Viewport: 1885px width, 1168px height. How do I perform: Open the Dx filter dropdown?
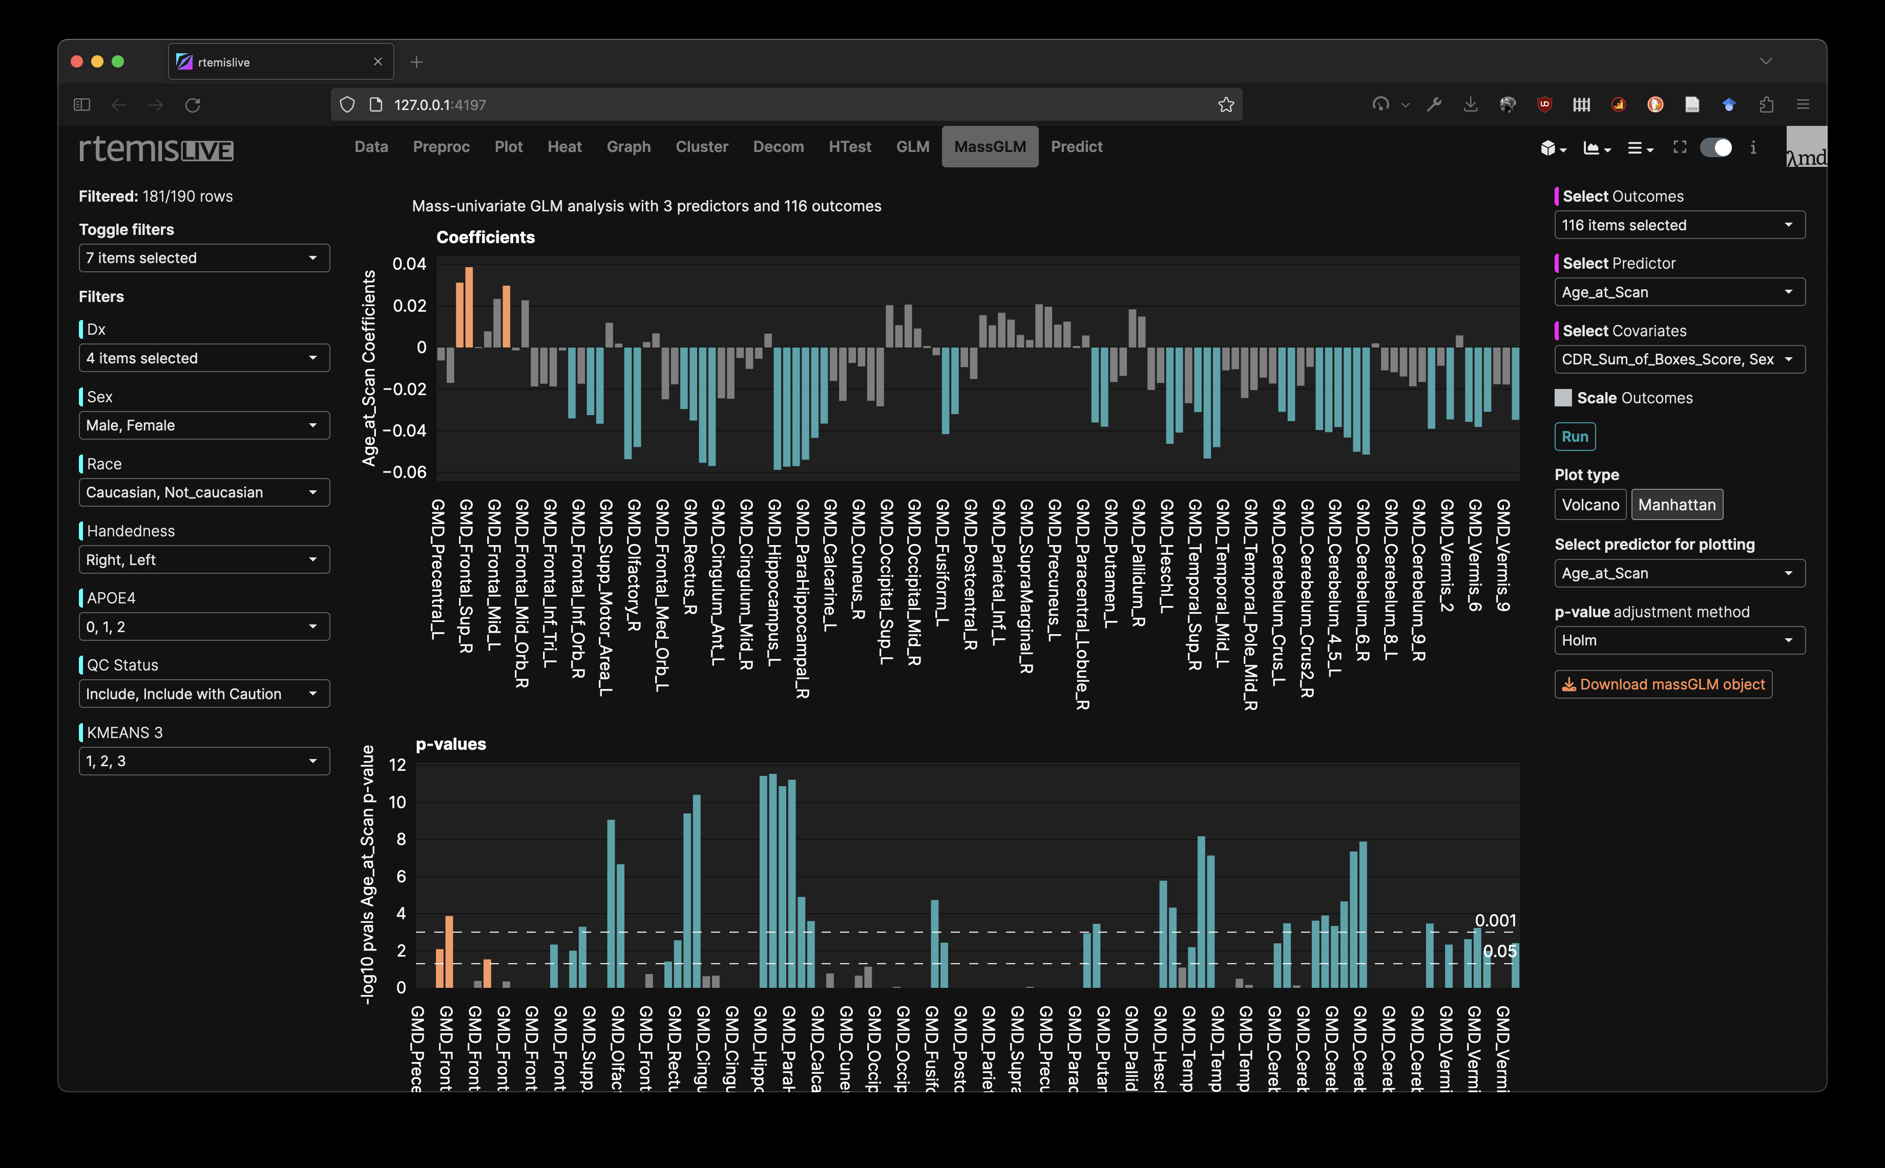point(204,358)
